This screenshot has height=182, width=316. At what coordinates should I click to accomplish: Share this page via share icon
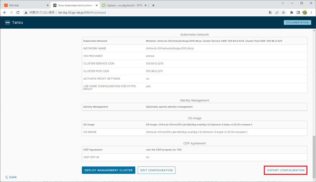coord(277,12)
